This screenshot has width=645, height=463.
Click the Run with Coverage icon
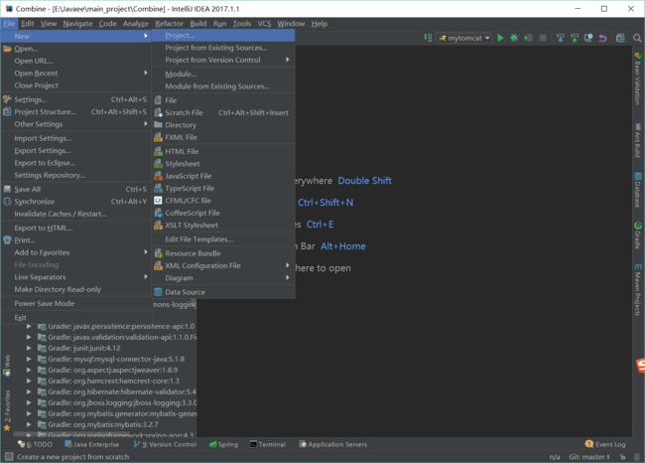(x=528, y=38)
